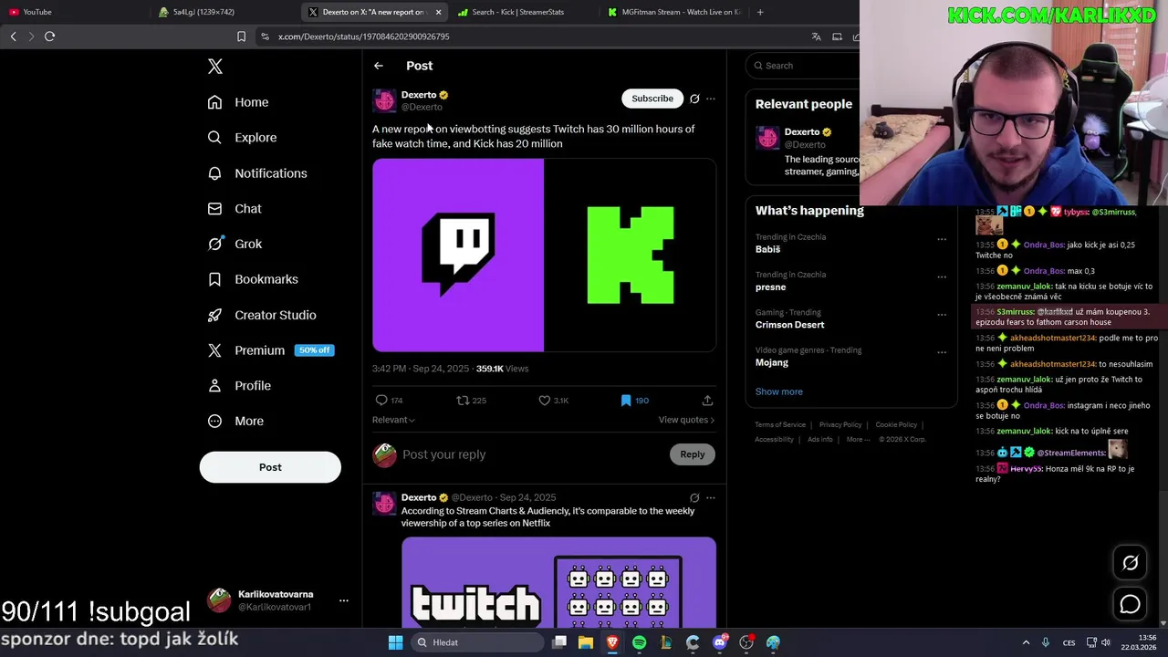Image resolution: width=1168 pixels, height=657 pixels.
Task: Open Explore in X sidebar
Action: click(x=242, y=138)
